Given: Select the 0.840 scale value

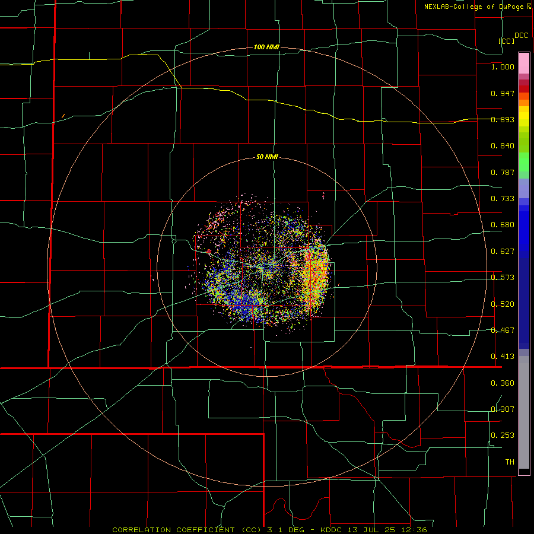Looking at the screenshot, I should click(x=503, y=146).
